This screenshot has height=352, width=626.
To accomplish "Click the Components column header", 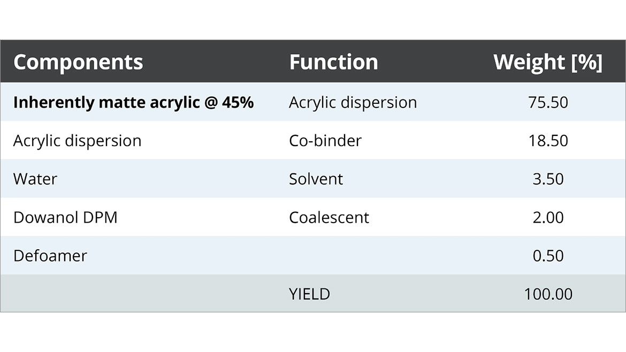I will pos(78,62).
